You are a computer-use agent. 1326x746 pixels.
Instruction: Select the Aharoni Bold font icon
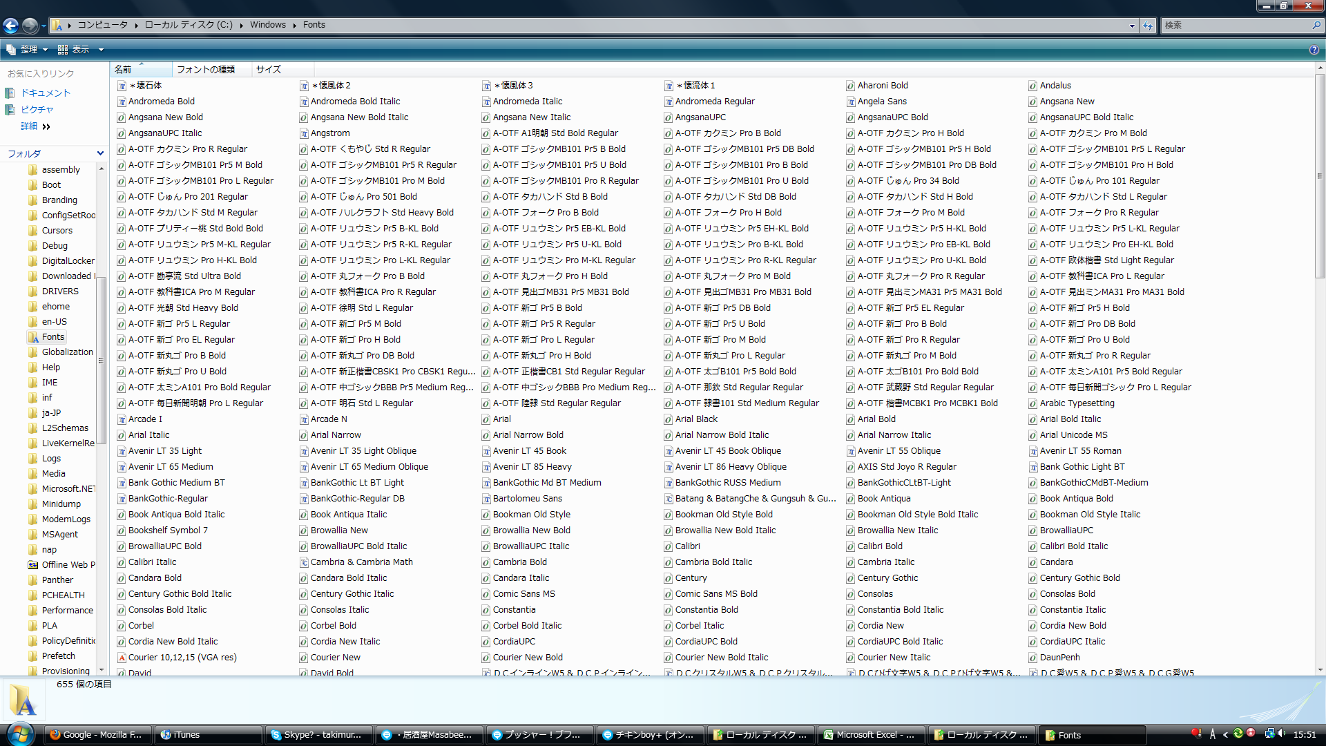851,86
